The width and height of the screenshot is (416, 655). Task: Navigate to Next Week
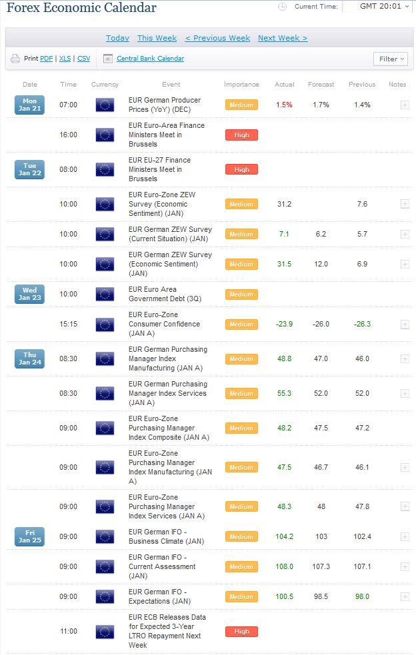tap(283, 38)
